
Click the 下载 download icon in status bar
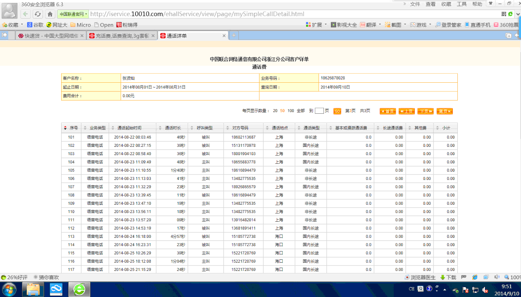tap(448, 278)
